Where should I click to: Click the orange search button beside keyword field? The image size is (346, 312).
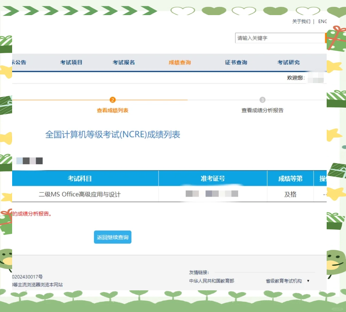(326, 38)
